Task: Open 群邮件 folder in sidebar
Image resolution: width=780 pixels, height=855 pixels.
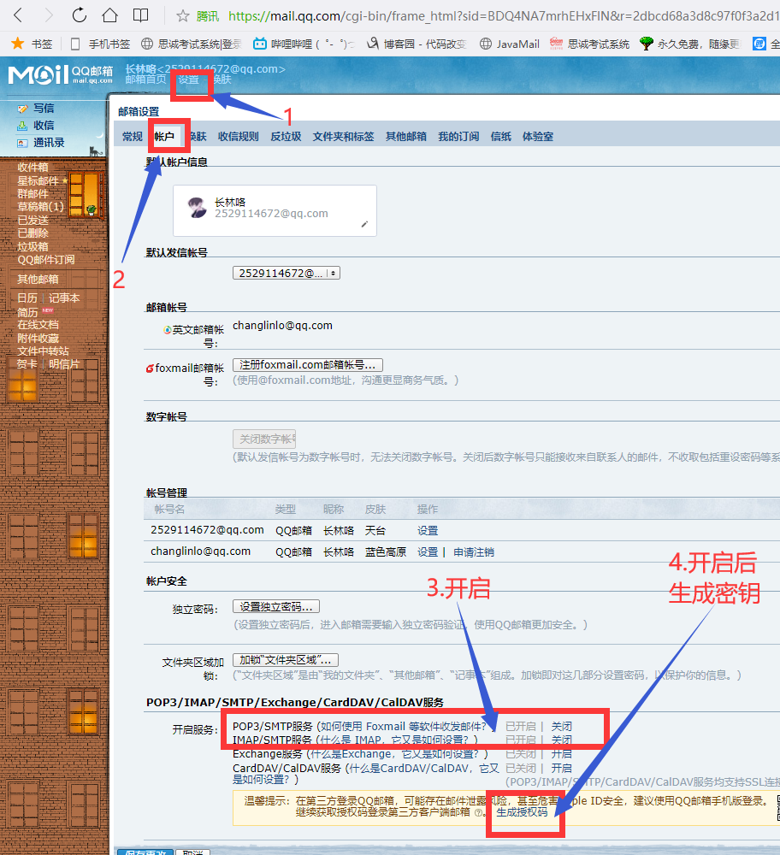Action: [x=32, y=193]
